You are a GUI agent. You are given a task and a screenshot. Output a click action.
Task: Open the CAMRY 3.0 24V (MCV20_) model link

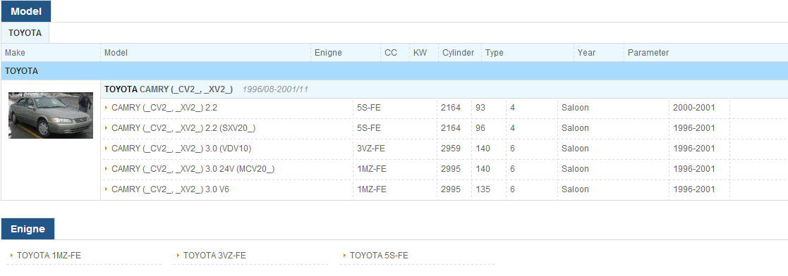pyautogui.click(x=193, y=169)
